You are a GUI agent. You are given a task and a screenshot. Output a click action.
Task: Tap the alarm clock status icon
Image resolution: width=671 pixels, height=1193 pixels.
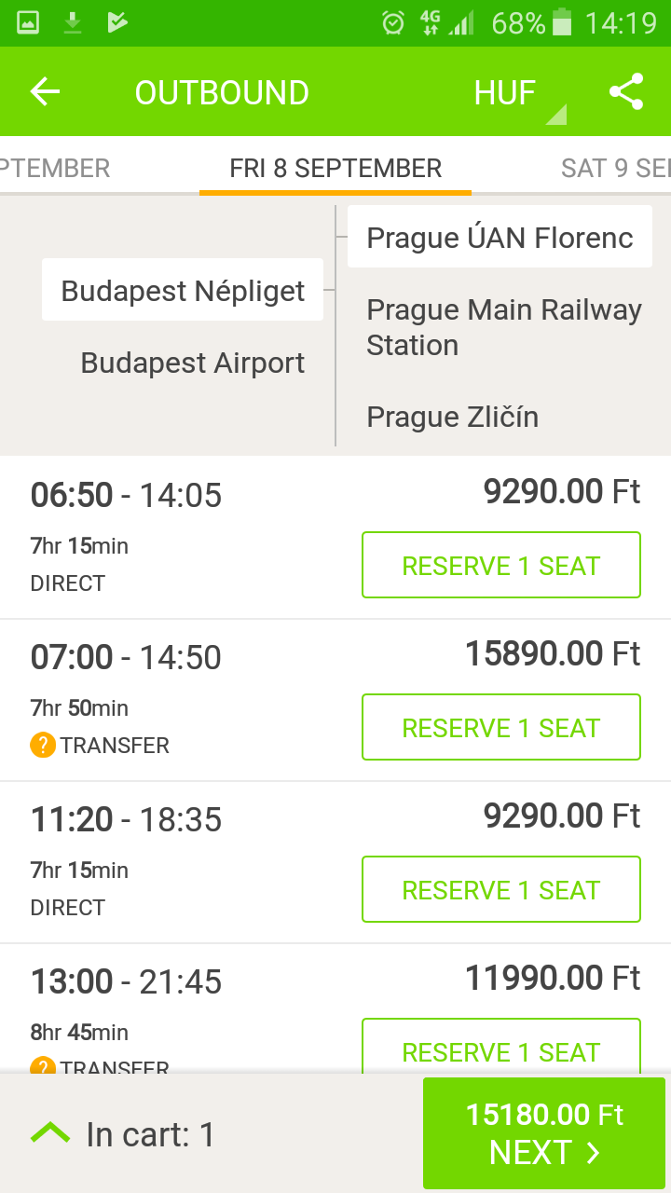[393, 22]
